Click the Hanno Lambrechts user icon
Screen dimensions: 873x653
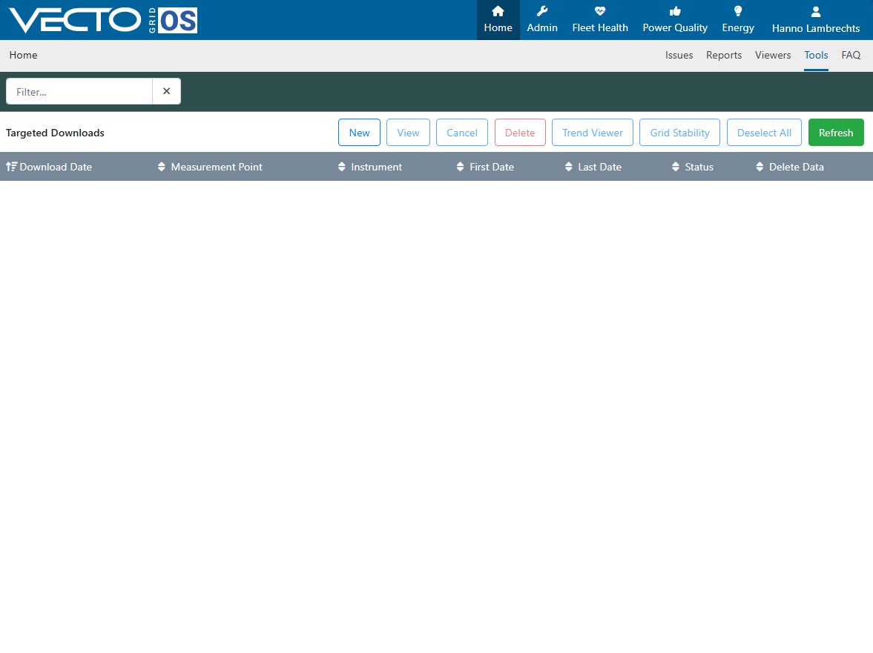point(816,12)
